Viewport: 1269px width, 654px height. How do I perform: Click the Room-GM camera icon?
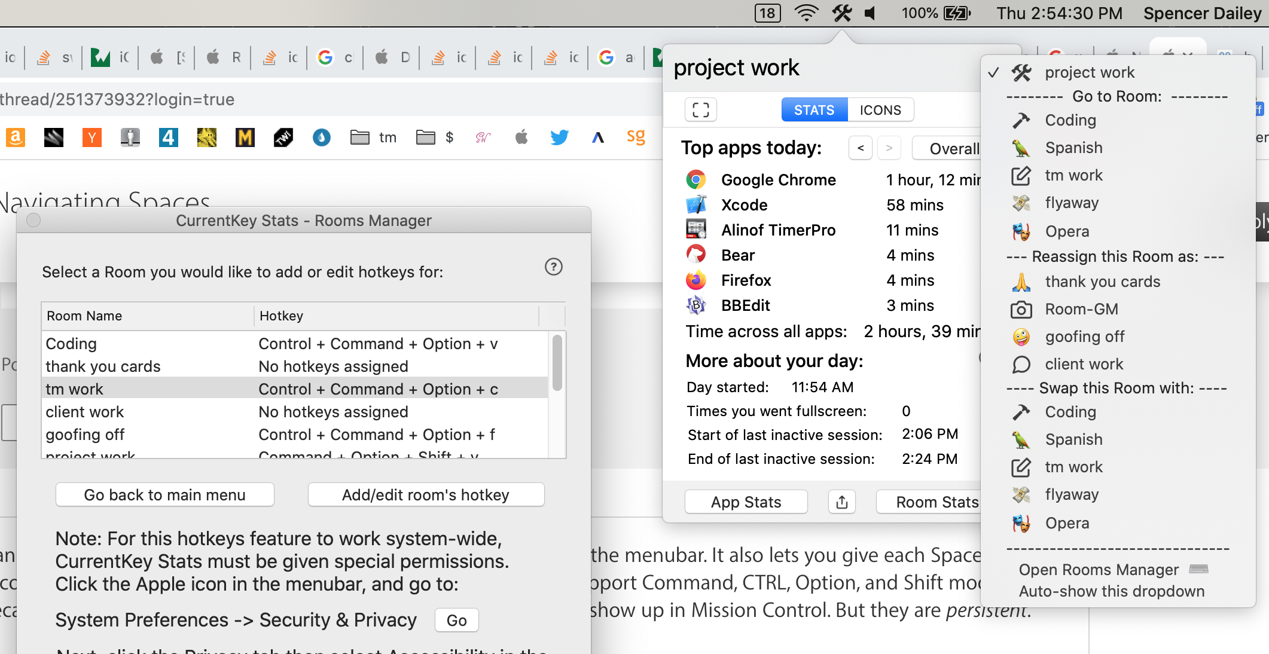[1021, 309]
